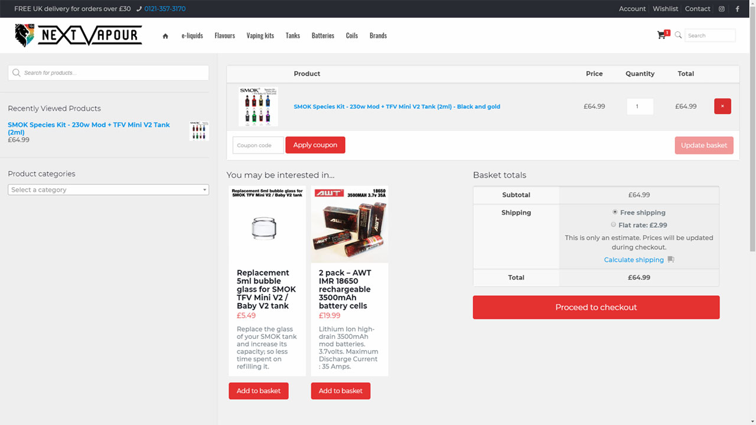The width and height of the screenshot is (756, 425).
Task: Click the FREE UK delivery notice text
Action: tap(73, 9)
